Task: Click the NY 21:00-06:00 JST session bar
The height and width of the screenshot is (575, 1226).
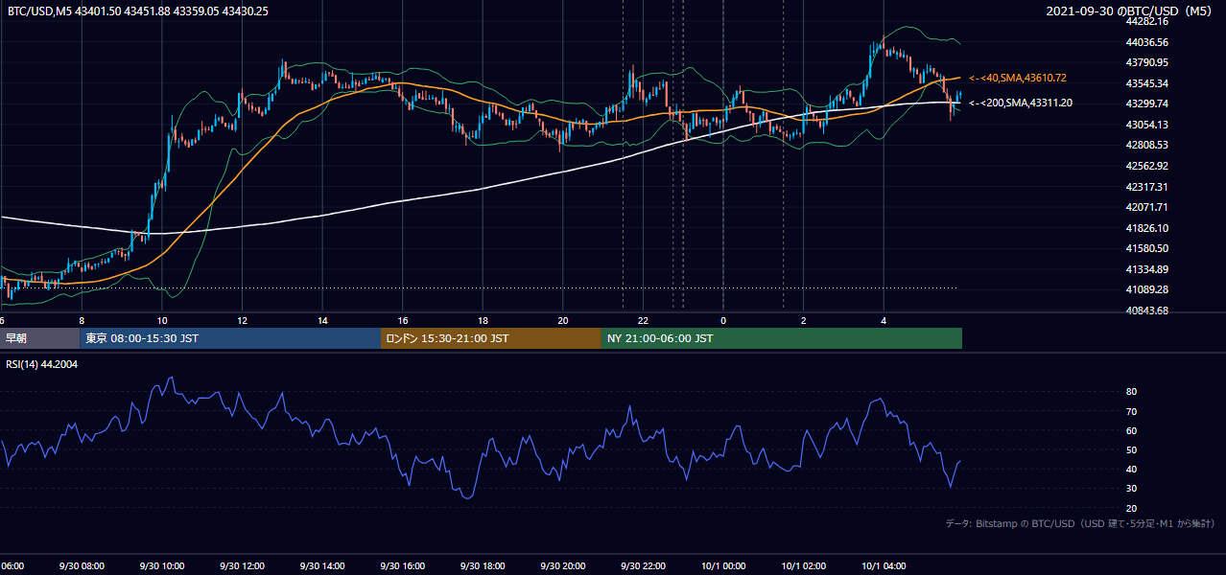Action: coord(782,338)
